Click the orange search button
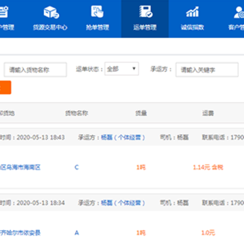Screen dimensions: 244x244 point(5,87)
